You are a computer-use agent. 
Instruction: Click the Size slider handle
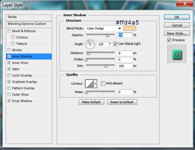106,66
